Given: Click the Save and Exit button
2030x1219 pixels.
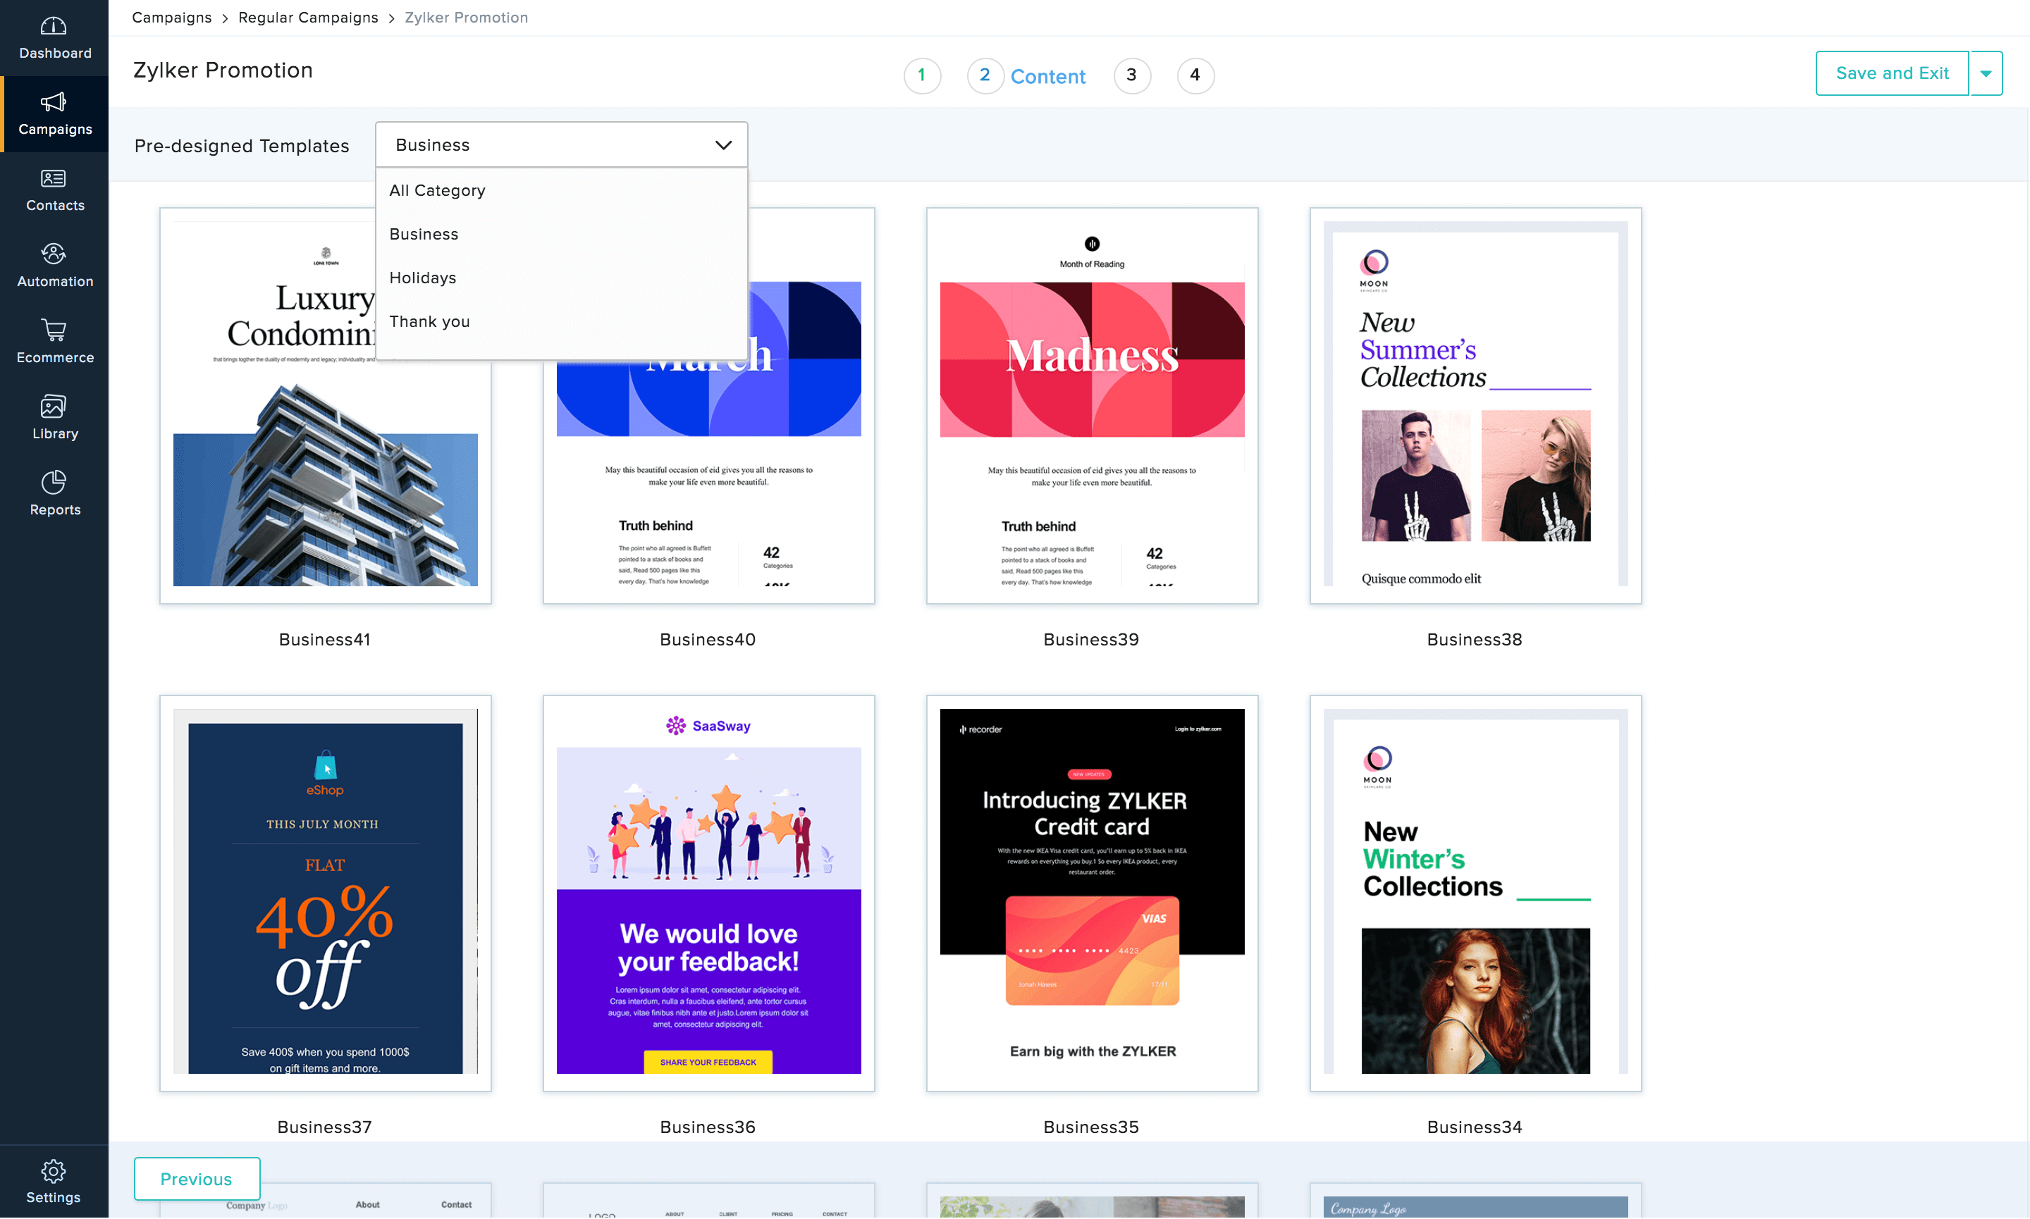Looking at the screenshot, I should pos(1891,74).
